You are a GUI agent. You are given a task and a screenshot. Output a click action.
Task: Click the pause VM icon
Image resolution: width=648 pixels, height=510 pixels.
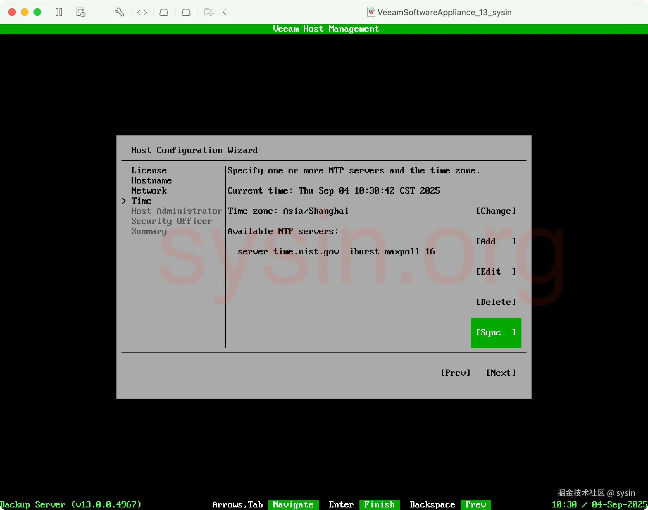(x=59, y=12)
